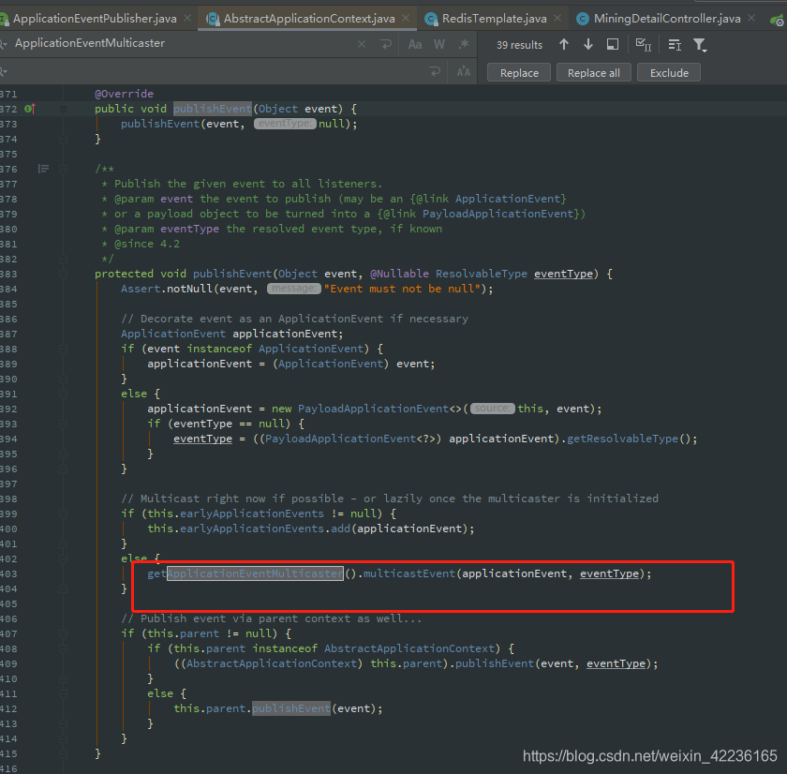Open the search filter funnel dropdown

[700, 45]
